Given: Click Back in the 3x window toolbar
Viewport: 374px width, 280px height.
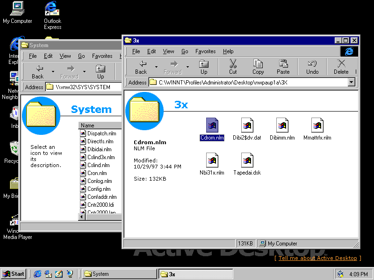Looking at the screenshot, I should (x=141, y=67).
